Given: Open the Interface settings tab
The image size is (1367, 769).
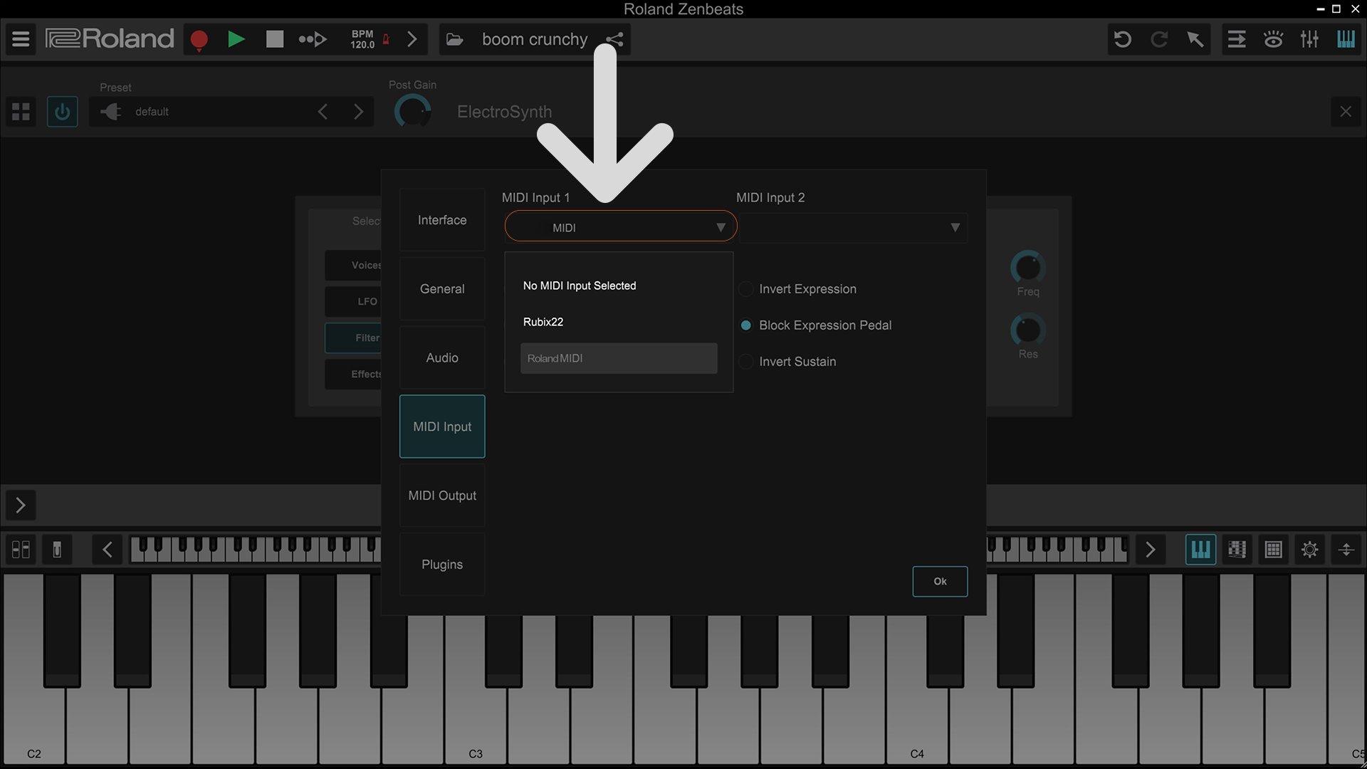Looking at the screenshot, I should [442, 220].
